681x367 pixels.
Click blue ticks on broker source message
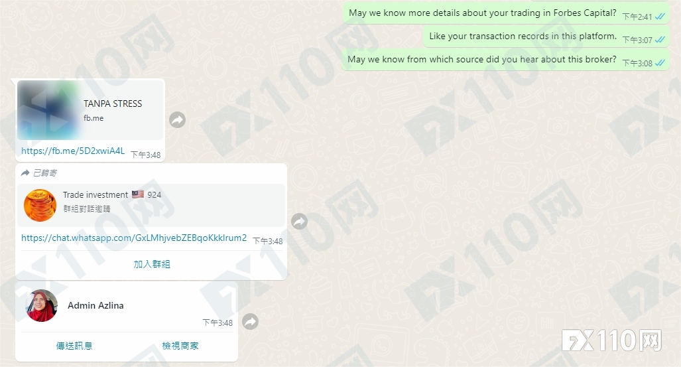[660, 63]
